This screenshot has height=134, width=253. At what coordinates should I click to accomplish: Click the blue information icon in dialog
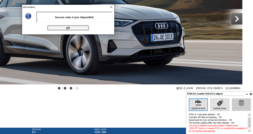point(28,16)
